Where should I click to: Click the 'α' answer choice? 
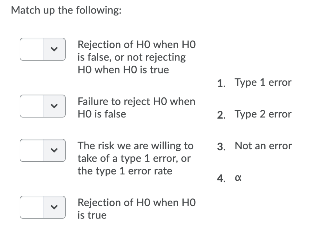click(238, 178)
